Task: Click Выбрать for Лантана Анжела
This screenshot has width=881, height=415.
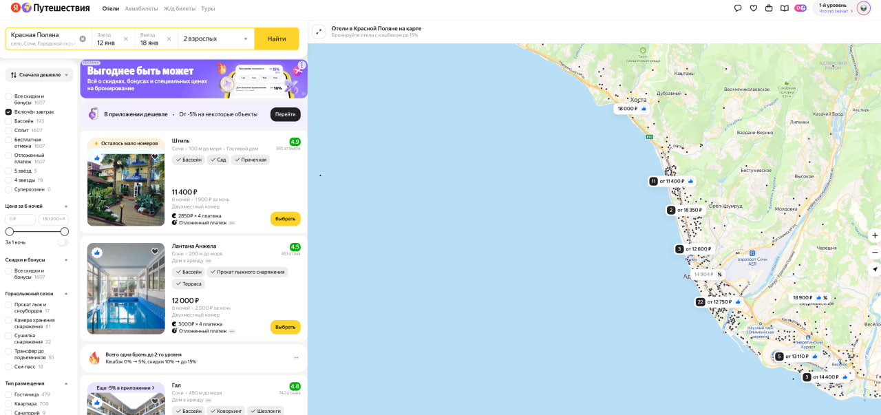Action: (285, 327)
